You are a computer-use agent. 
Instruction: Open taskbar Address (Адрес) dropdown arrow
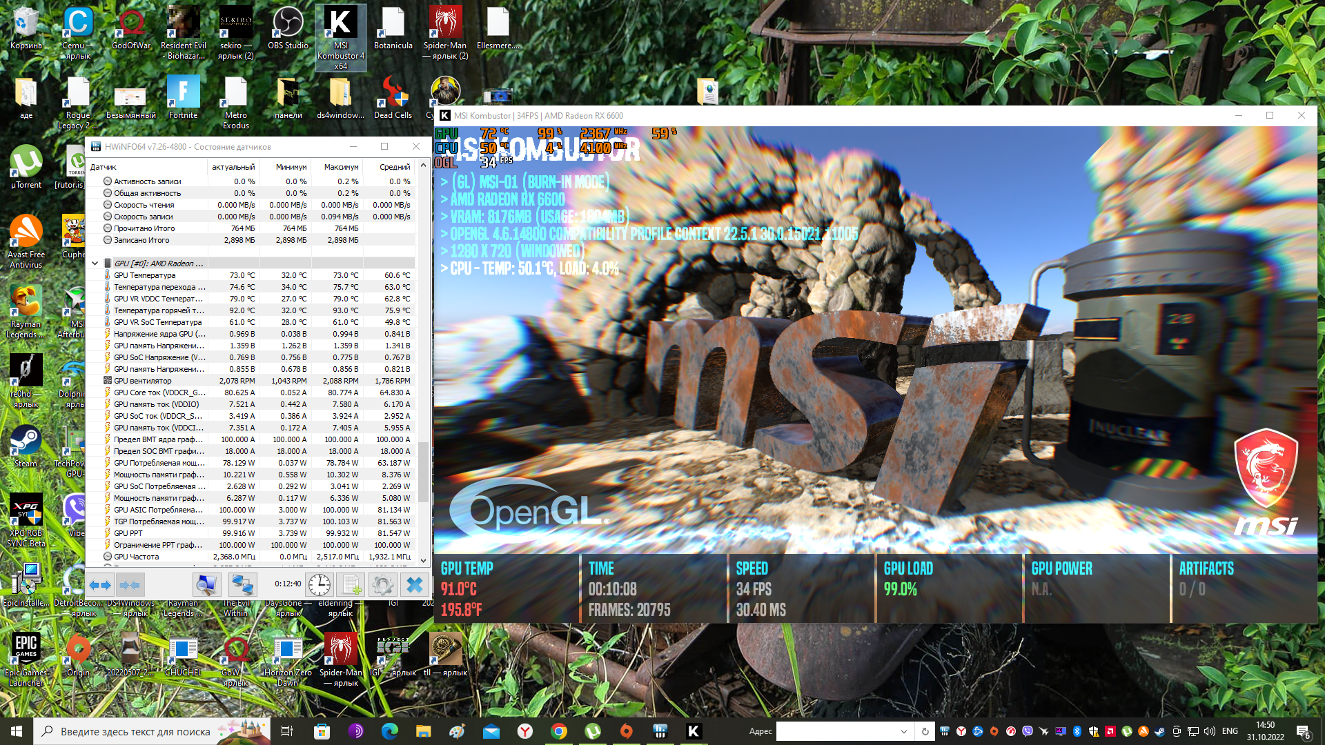tap(904, 731)
